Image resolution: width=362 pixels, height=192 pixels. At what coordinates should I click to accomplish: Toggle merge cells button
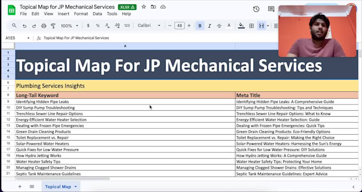261,26
